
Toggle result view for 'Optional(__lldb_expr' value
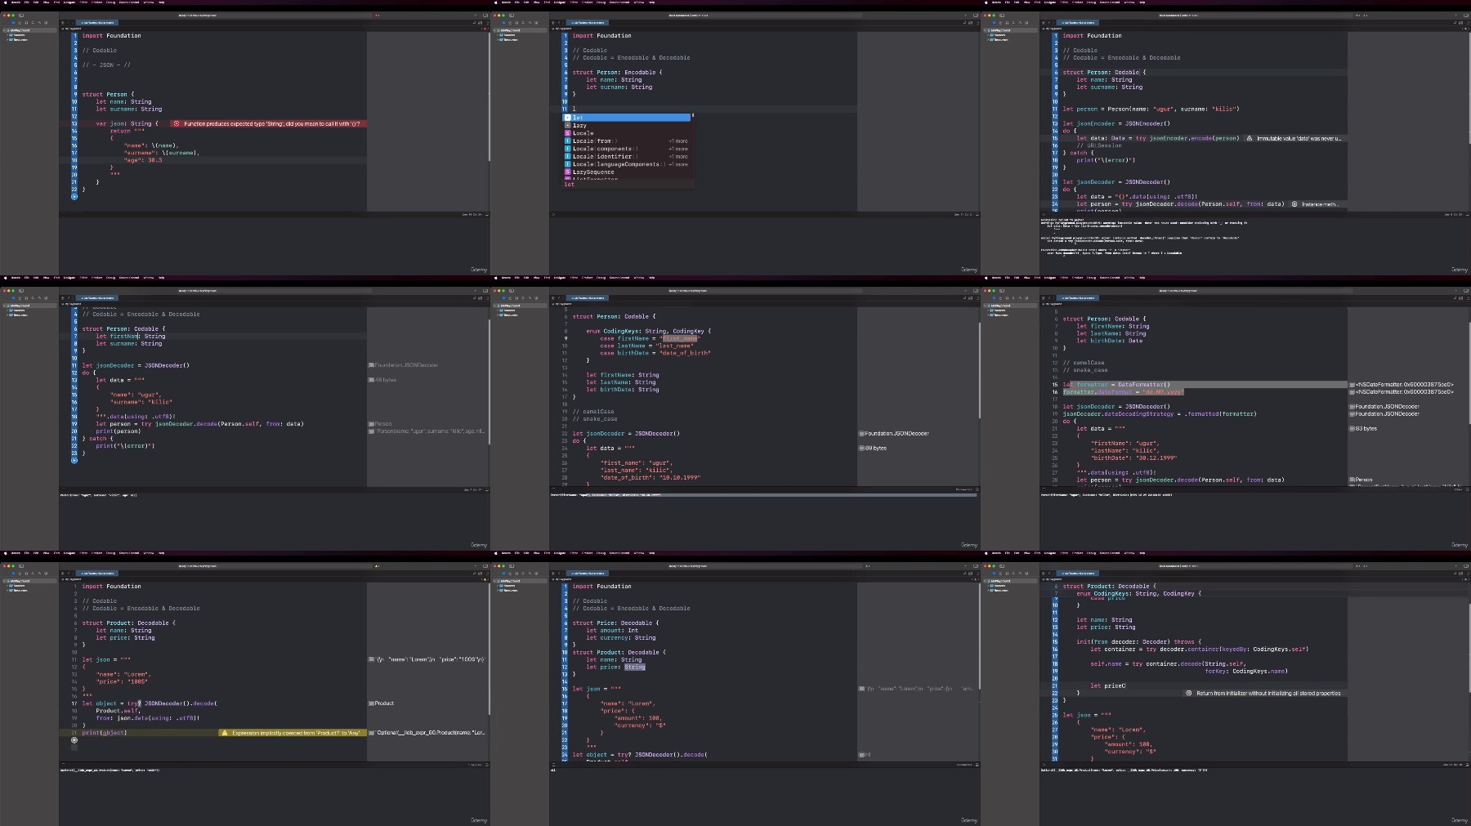tap(371, 733)
